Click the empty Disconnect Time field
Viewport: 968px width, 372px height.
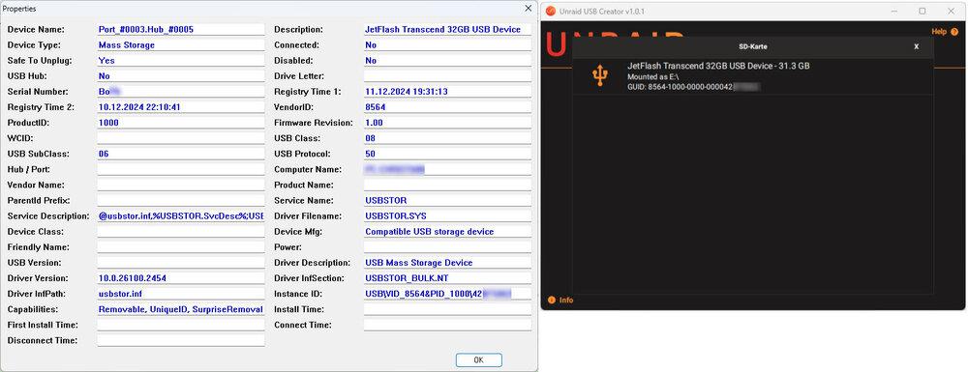[x=181, y=340]
